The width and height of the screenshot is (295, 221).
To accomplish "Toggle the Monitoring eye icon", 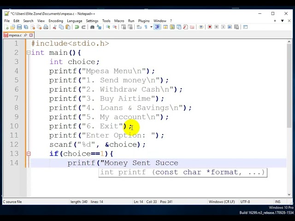I will tap(201, 27).
